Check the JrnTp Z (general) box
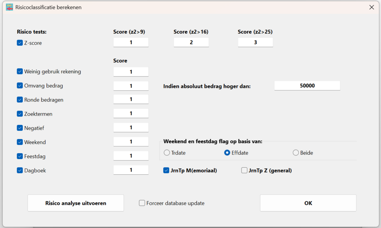 point(244,171)
